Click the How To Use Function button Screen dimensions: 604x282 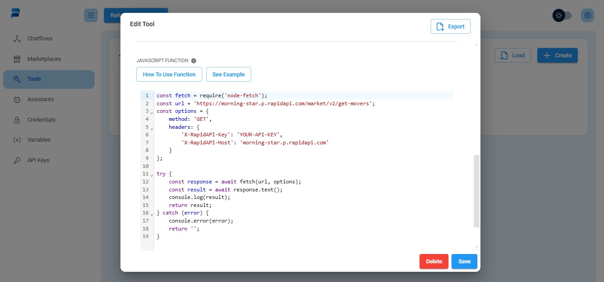[169, 75]
